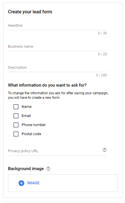Click the Create your lead form heading
The image size is (125, 203).
pyautogui.click(x=30, y=12)
